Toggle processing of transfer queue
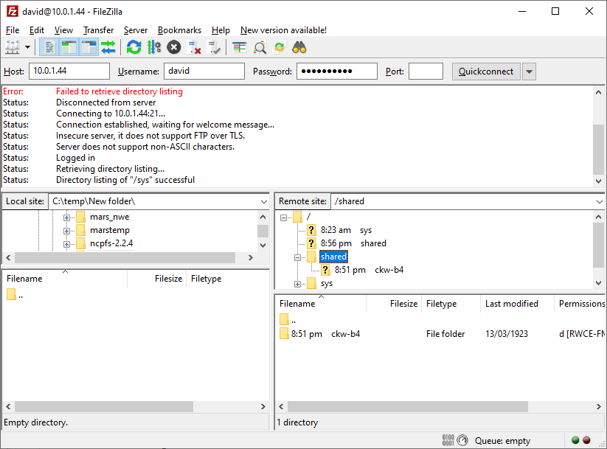 click(x=154, y=48)
